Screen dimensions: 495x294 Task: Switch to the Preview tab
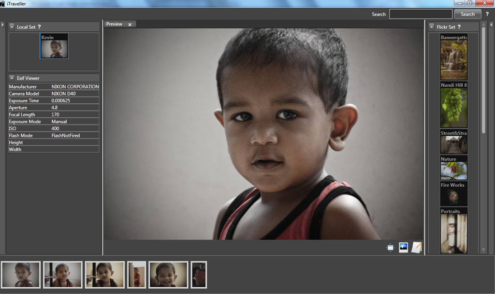tap(115, 24)
